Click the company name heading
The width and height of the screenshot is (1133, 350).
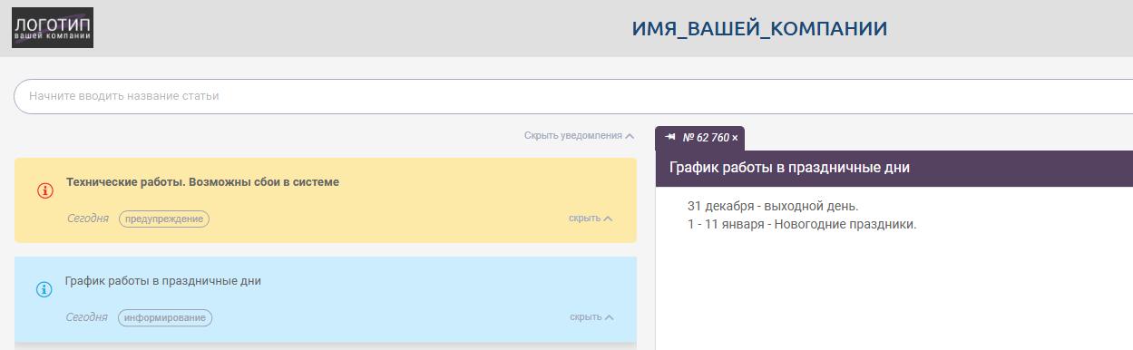[759, 29]
